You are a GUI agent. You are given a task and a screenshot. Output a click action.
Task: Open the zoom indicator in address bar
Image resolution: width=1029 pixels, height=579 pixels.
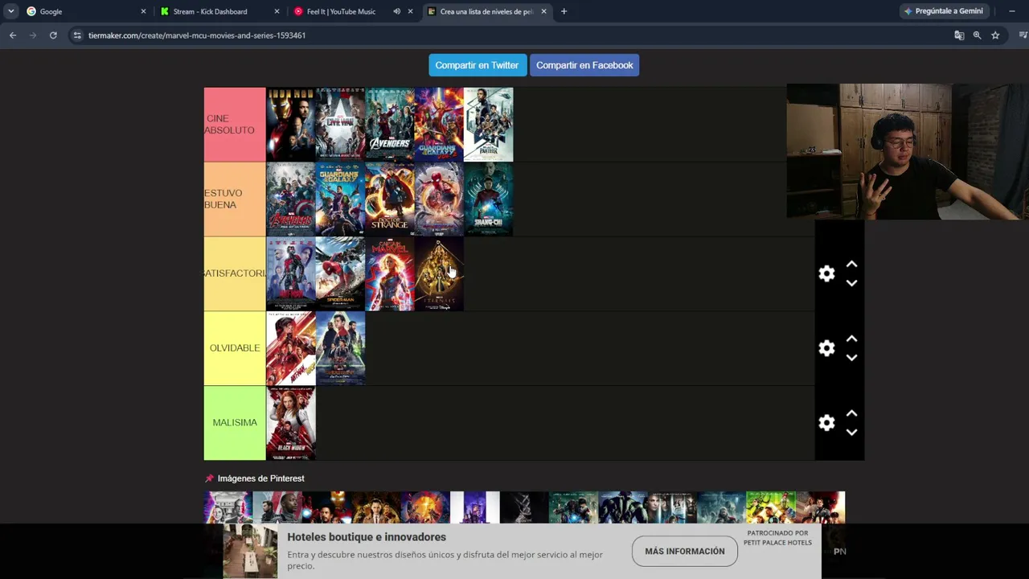click(977, 35)
